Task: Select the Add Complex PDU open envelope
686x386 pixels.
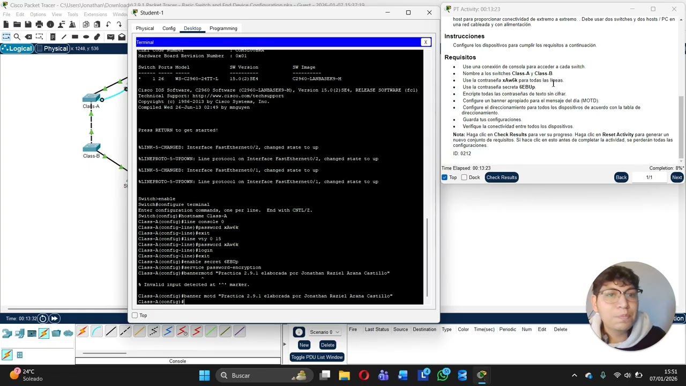Action: pos(122,36)
